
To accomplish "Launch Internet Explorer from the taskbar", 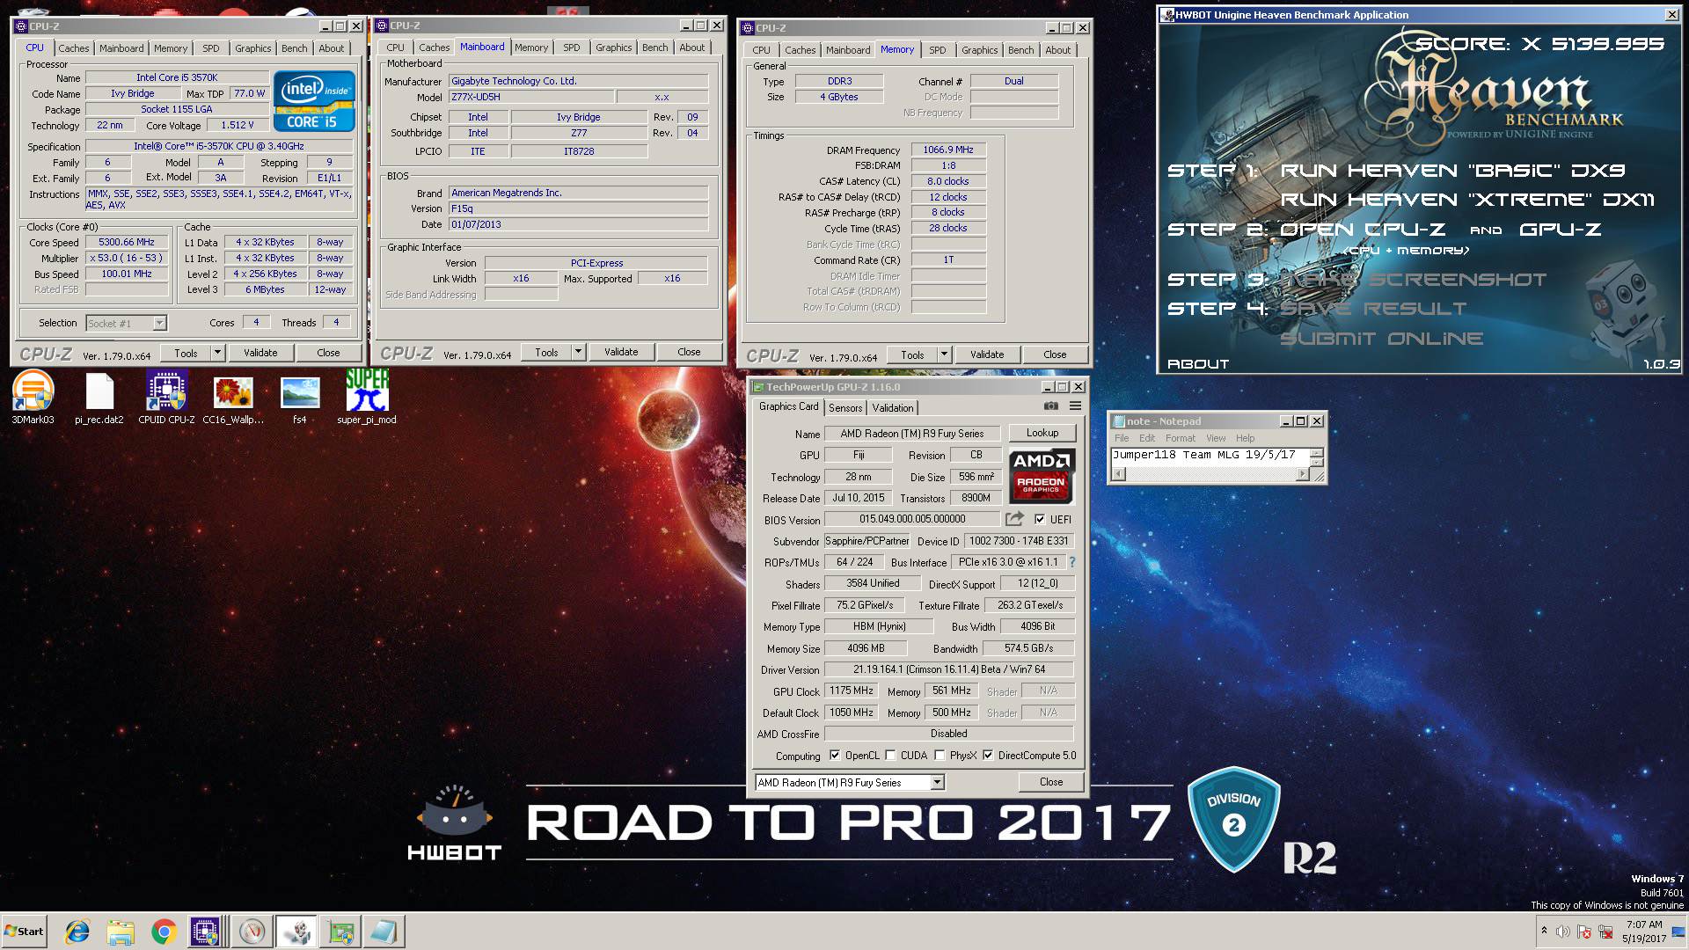I will [x=77, y=932].
